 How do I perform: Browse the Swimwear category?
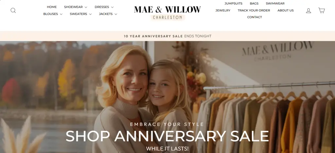coord(275,3)
